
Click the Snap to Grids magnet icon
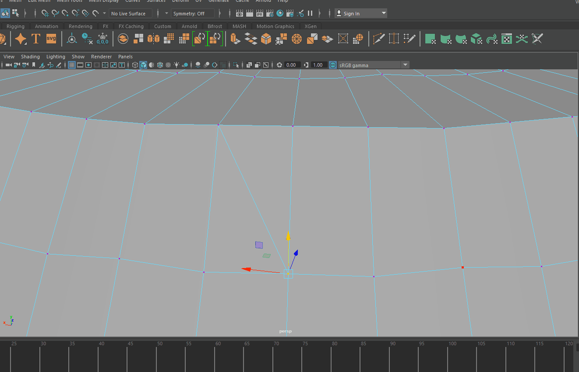click(x=45, y=14)
